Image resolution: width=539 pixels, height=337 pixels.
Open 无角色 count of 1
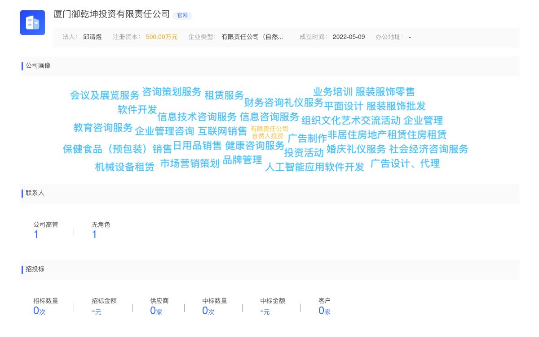94,235
